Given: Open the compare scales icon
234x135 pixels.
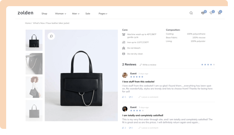Looking at the screenshot, I should click(x=203, y=13).
